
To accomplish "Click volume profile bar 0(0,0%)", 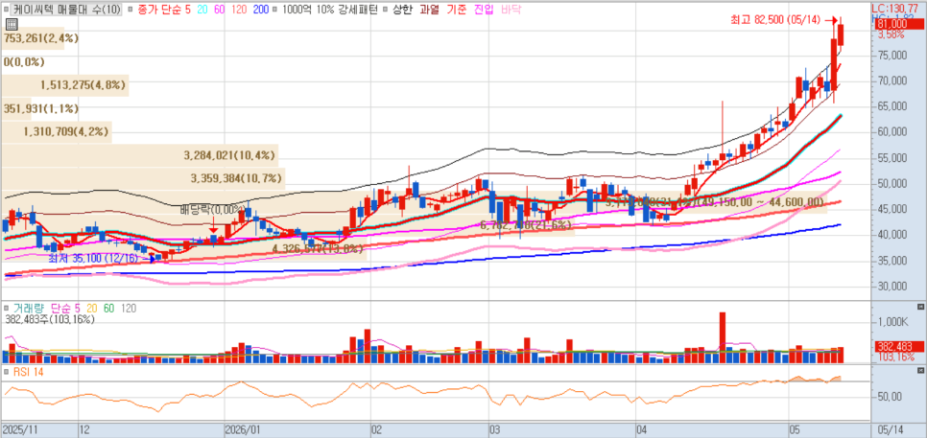I will [x=24, y=61].
